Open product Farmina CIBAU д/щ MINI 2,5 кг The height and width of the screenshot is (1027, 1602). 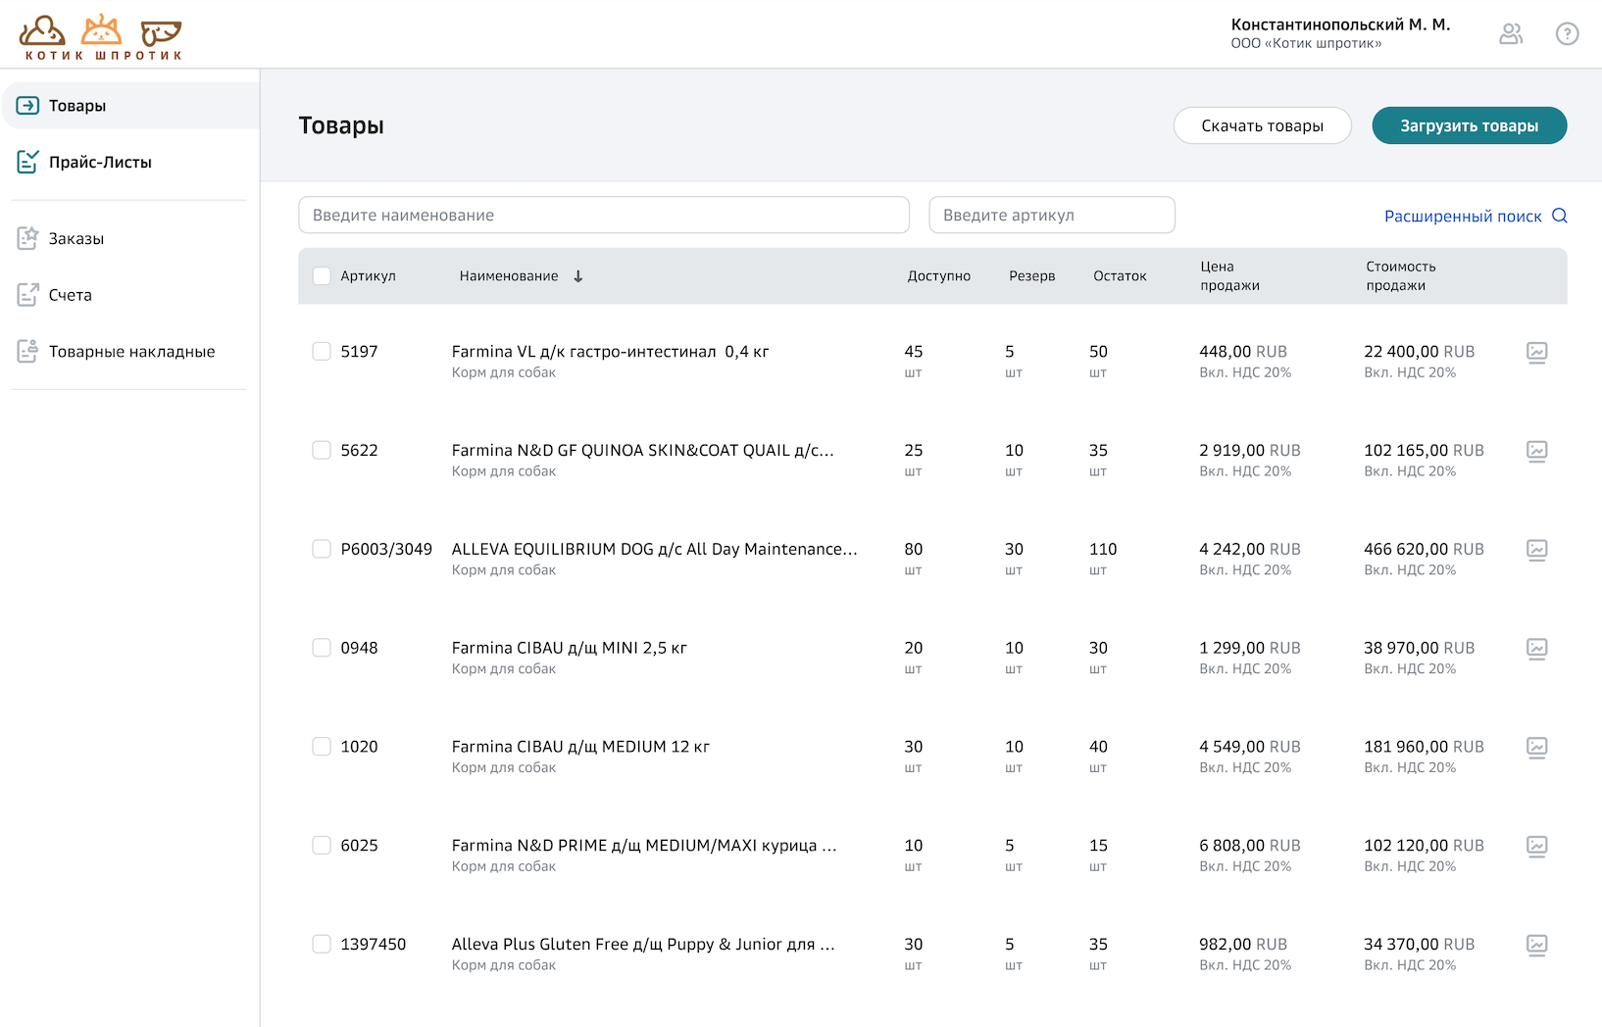[x=569, y=649]
